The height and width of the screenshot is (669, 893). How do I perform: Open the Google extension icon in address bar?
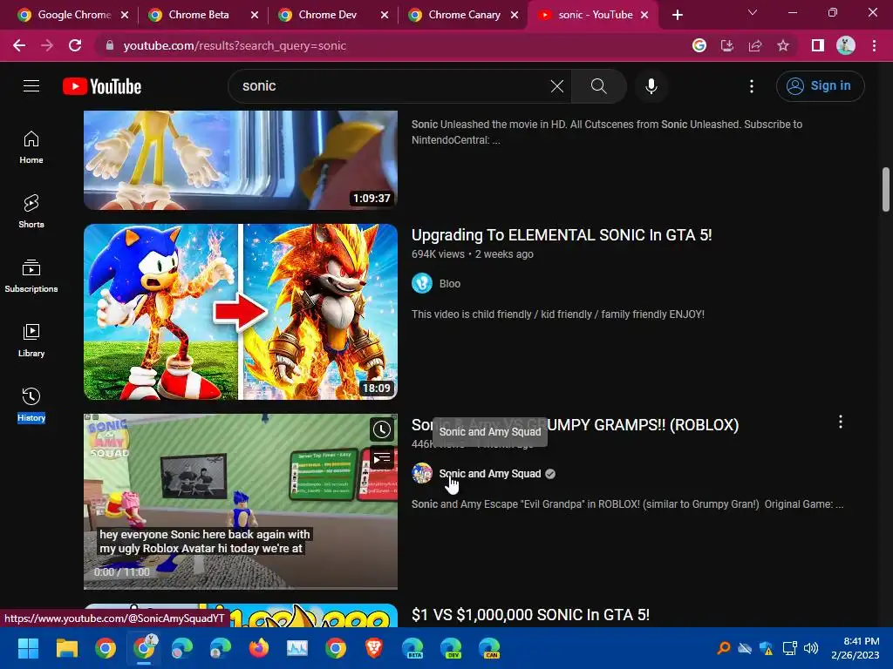[699, 45]
